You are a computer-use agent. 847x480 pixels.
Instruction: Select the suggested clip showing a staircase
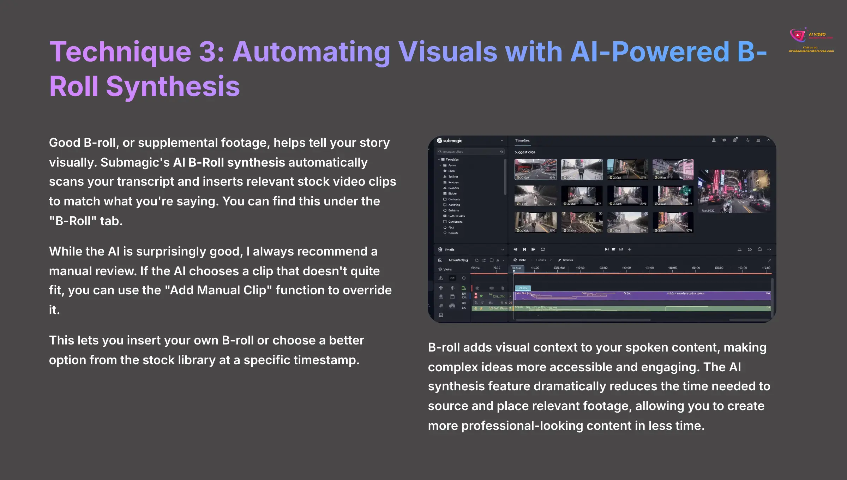(x=582, y=222)
